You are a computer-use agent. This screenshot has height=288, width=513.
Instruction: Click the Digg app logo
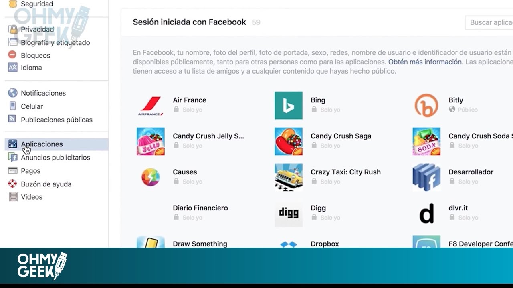coord(289,214)
